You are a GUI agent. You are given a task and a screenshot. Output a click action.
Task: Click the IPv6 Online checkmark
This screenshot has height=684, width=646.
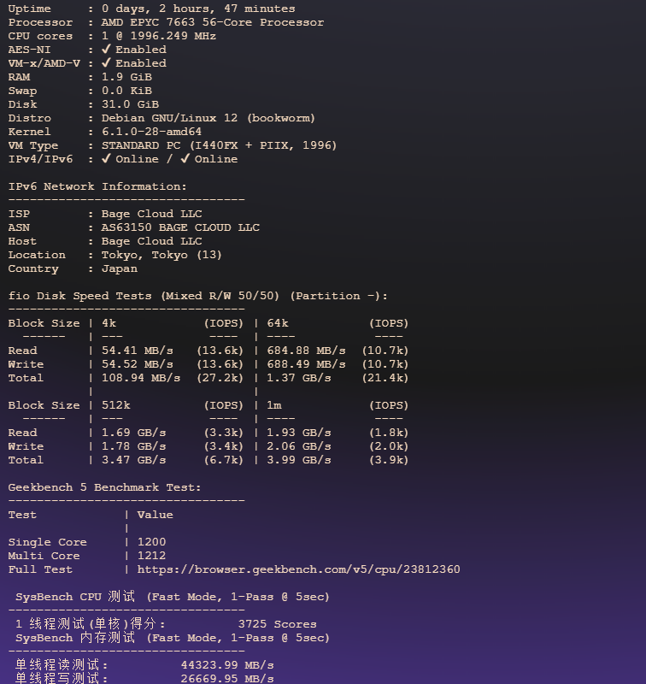[x=185, y=159]
